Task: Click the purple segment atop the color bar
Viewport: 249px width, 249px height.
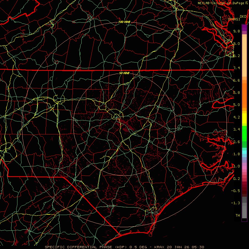Action: pos(244,28)
